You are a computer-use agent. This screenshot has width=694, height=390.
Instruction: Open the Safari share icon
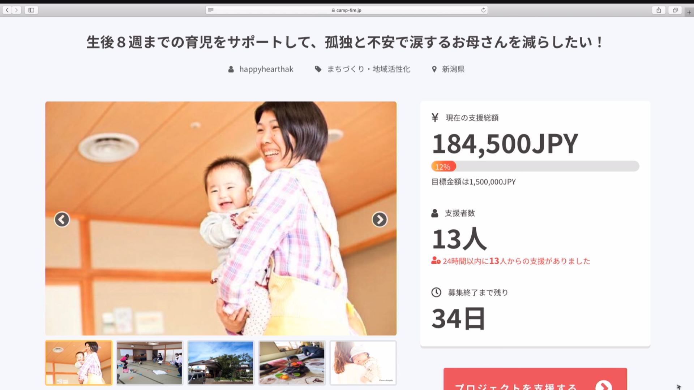(659, 10)
